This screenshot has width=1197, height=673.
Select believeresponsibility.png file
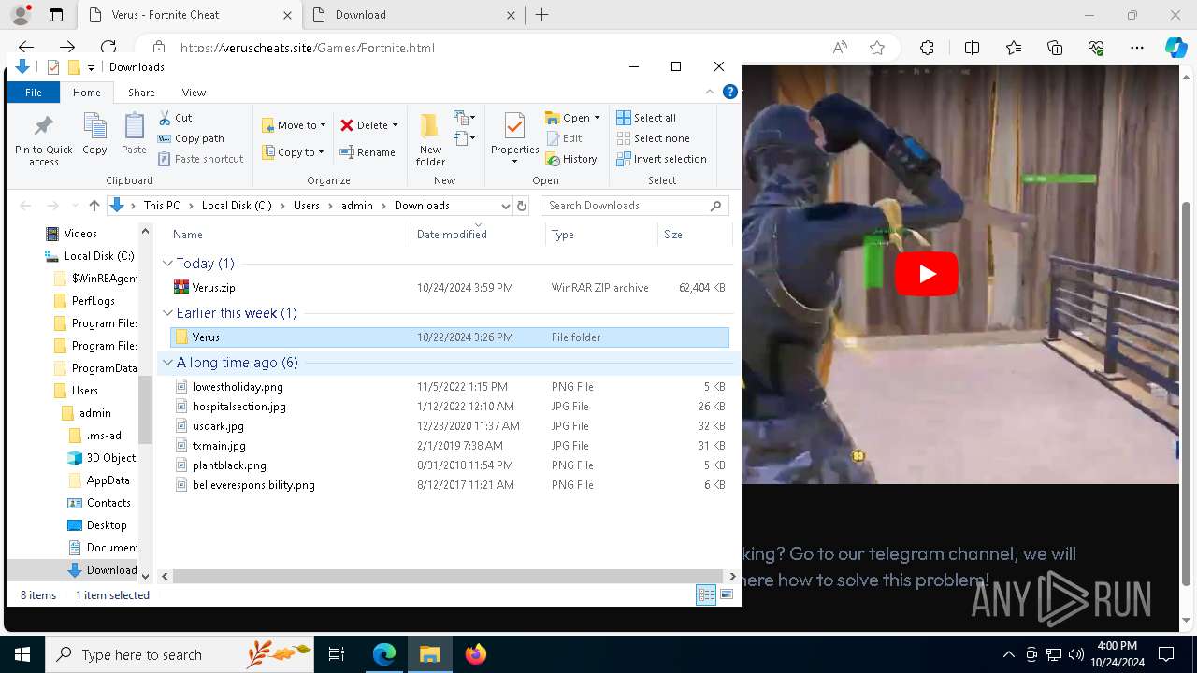tap(448, 485)
